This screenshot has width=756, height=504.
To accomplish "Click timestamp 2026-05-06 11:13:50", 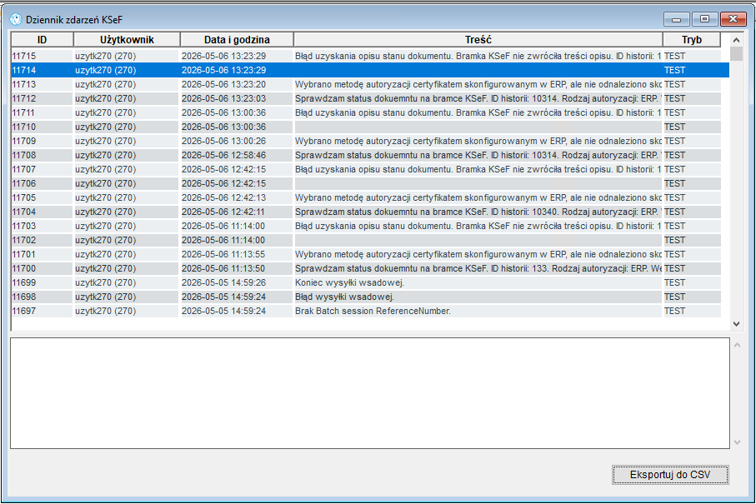I will click(223, 268).
